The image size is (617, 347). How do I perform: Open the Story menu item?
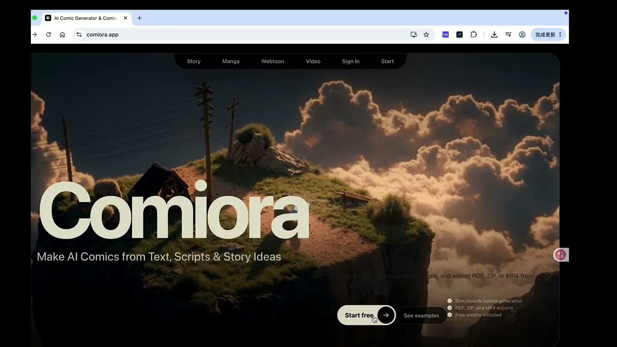click(194, 61)
